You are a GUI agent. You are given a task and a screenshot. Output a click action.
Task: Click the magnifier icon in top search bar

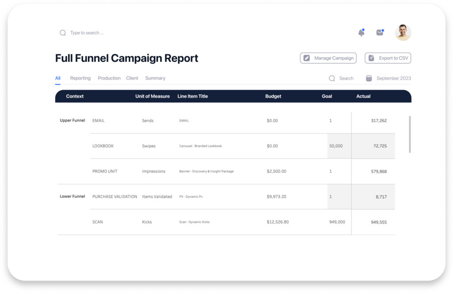(x=63, y=33)
